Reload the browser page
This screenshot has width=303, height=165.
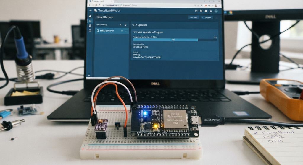coord(96,5)
